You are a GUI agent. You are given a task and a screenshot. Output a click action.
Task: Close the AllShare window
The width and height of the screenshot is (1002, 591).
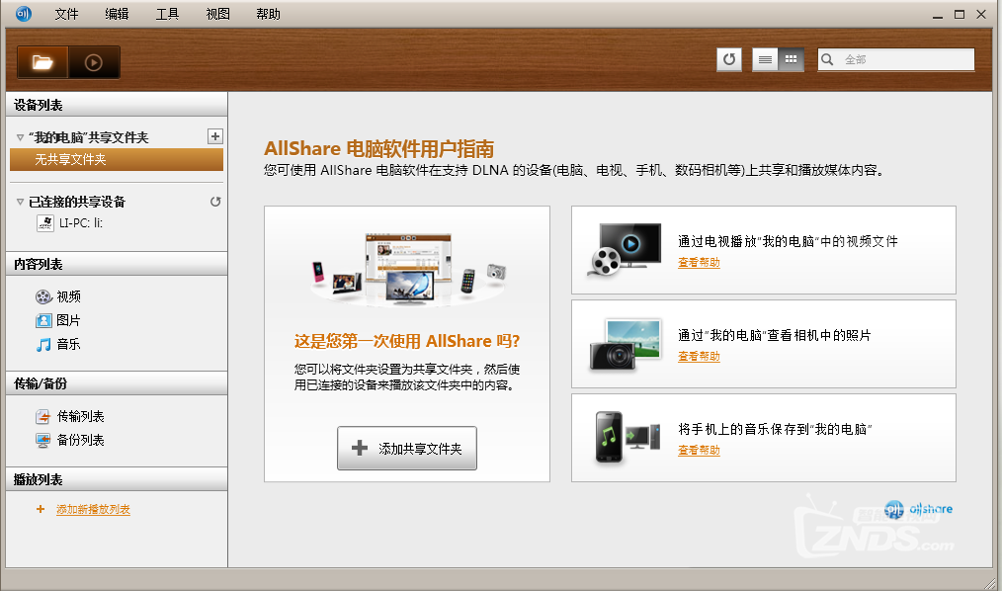point(981,14)
